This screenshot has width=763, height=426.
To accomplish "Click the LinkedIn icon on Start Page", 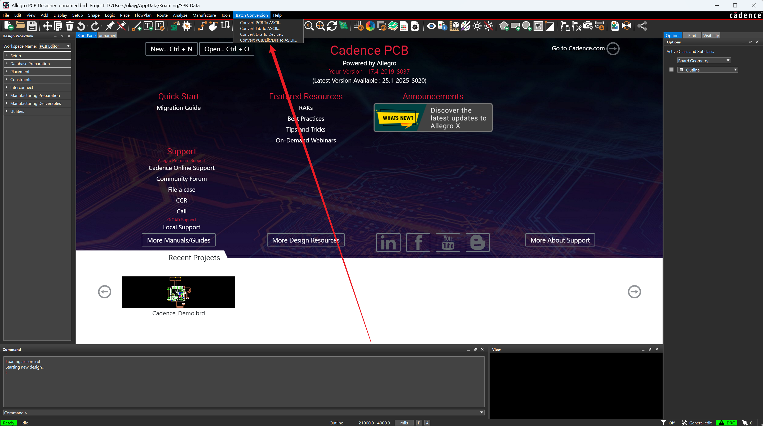I will (388, 243).
